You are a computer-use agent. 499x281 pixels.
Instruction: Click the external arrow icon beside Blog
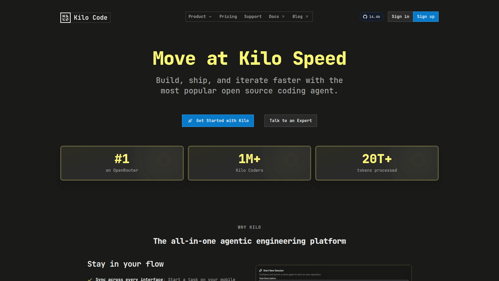(x=307, y=17)
